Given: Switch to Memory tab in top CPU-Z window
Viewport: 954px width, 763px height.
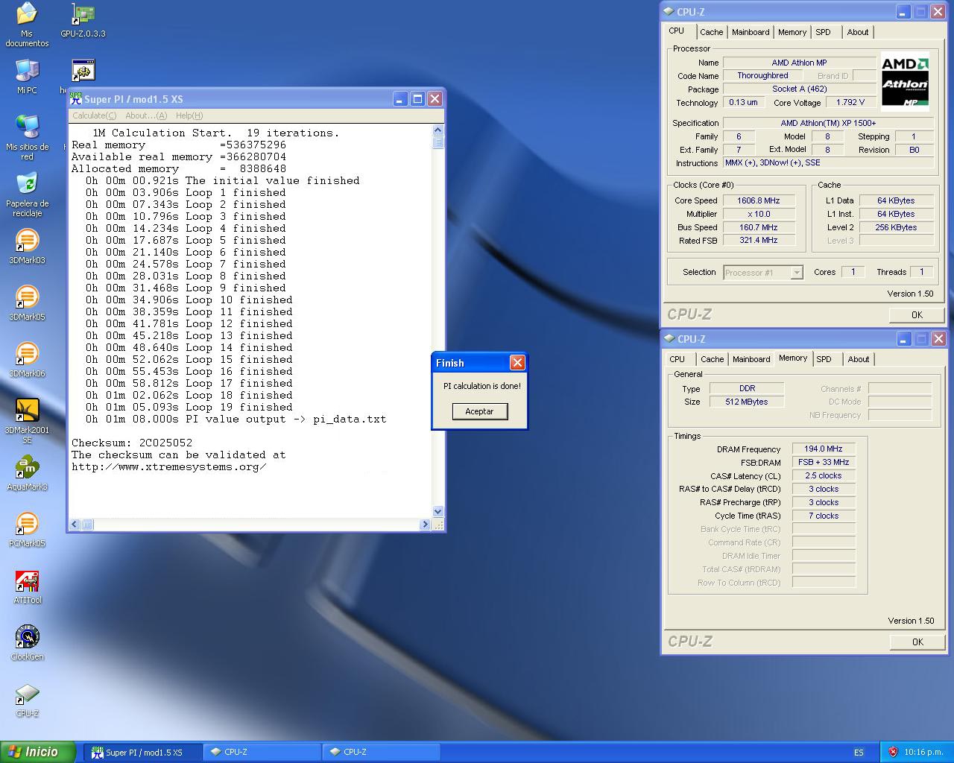Looking at the screenshot, I should coord(792,32).
